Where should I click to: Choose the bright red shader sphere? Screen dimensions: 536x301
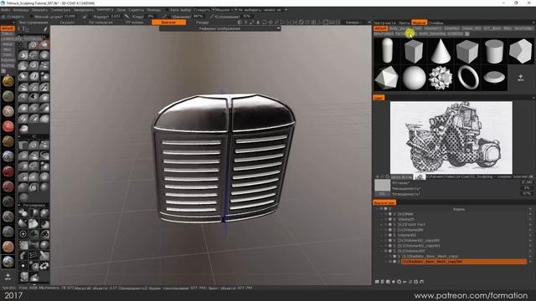click(8, 126)
